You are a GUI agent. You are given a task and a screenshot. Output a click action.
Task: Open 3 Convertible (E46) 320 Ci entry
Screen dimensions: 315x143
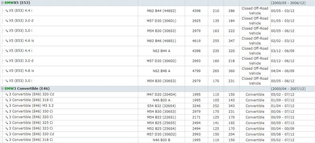[x=31, y=117]
